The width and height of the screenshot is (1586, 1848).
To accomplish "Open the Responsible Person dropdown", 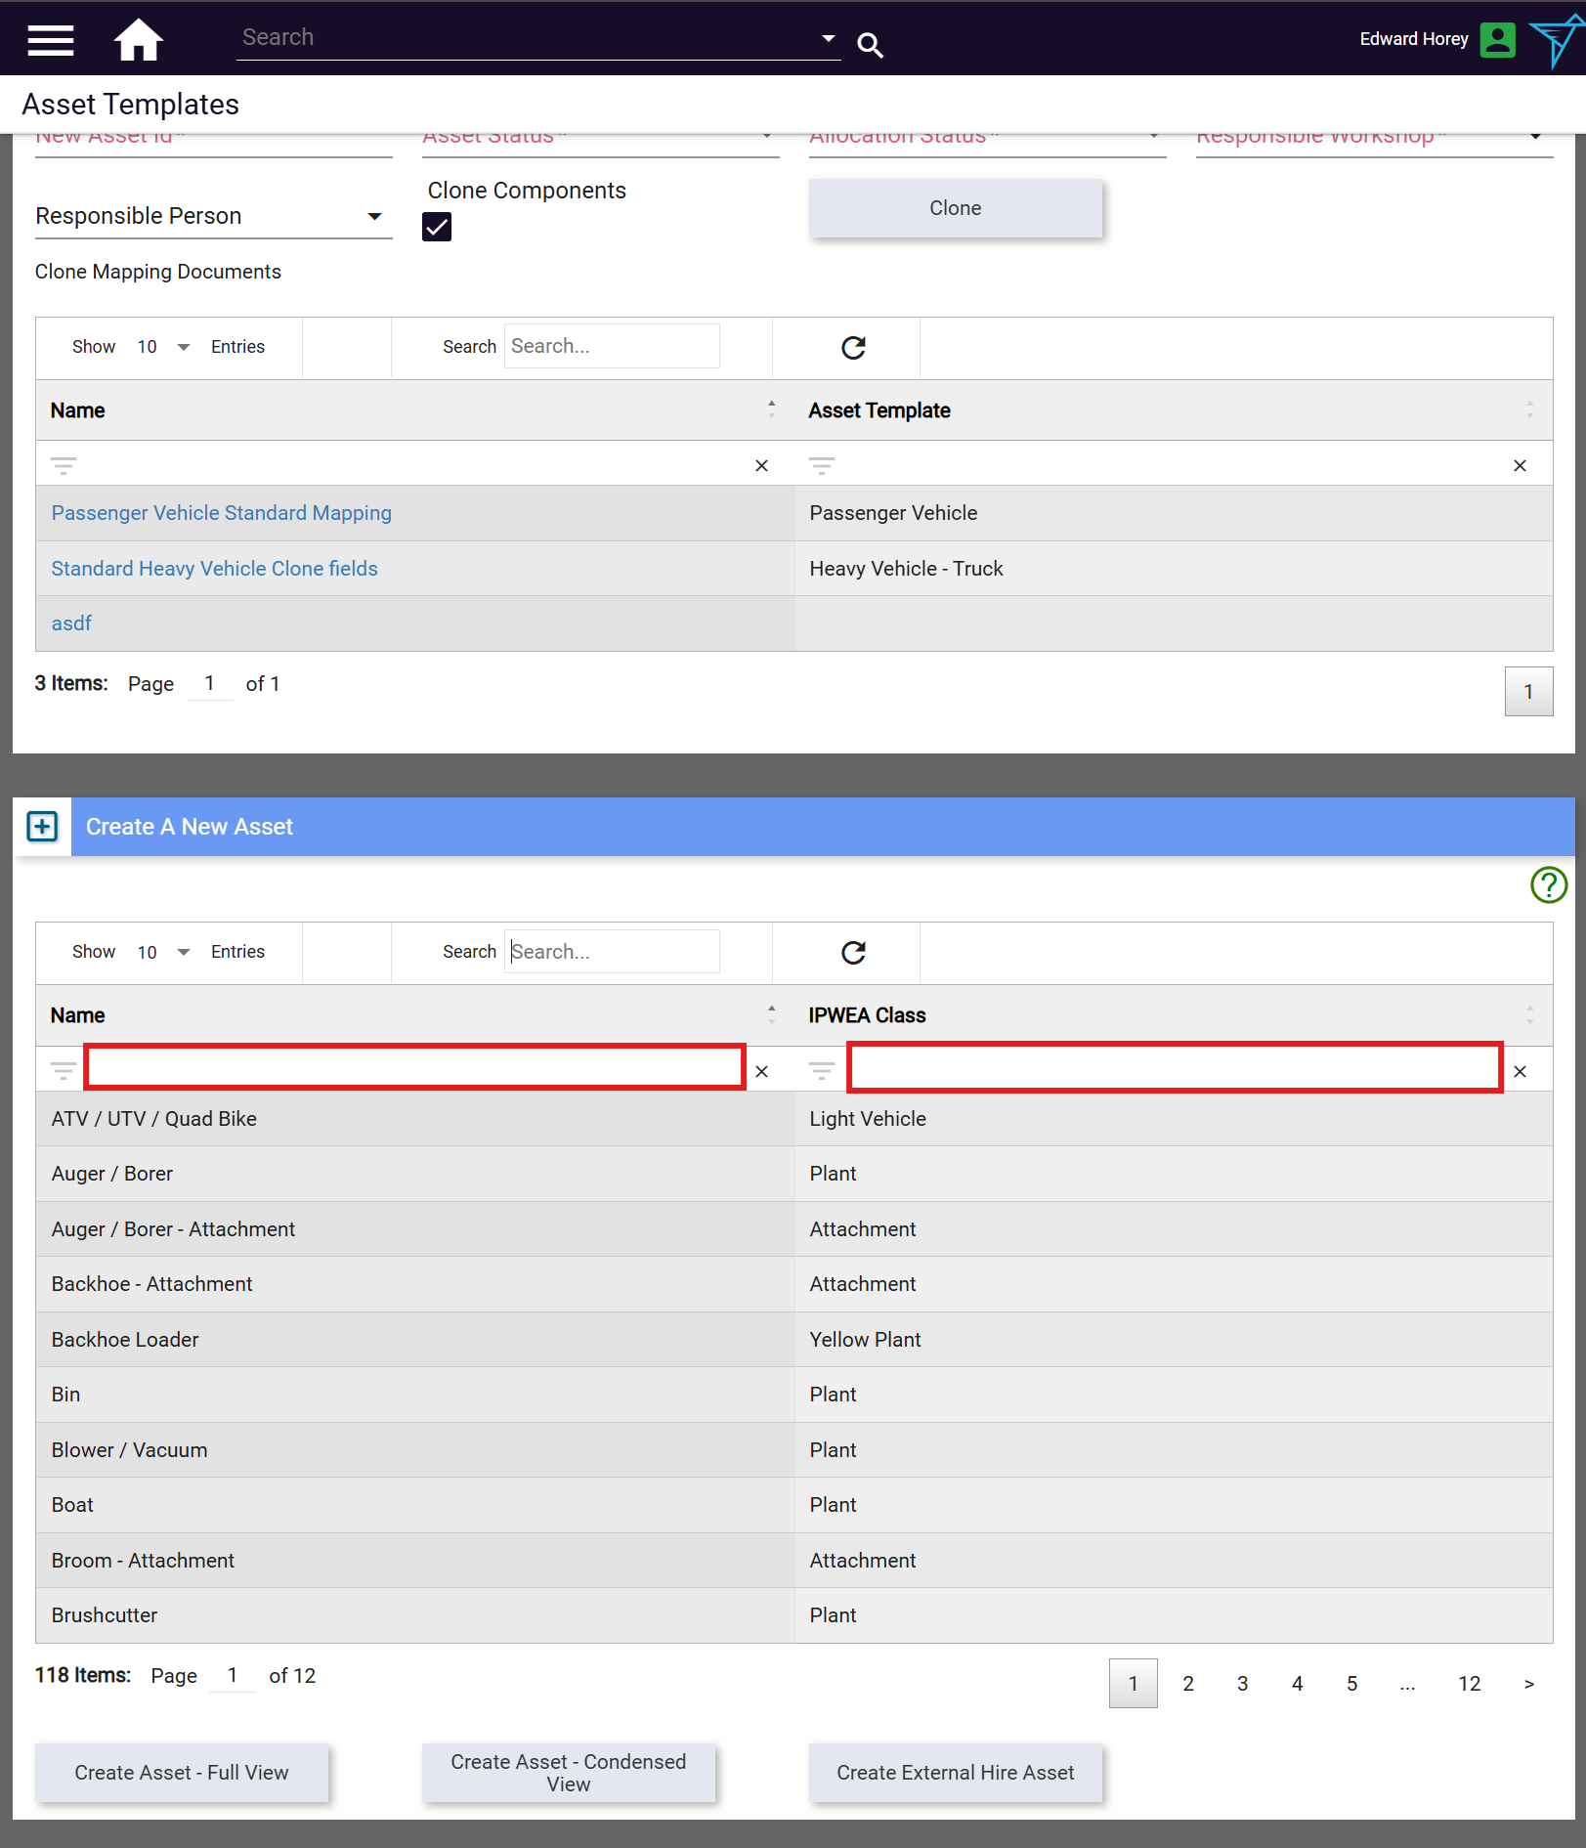I will pyautogui.click(x=213, y=216).
